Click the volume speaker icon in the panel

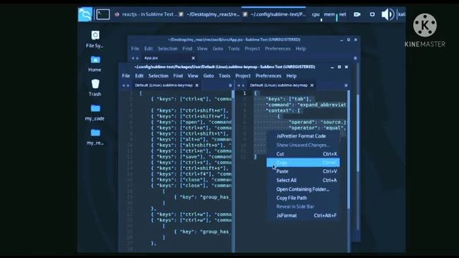(387, 14)
